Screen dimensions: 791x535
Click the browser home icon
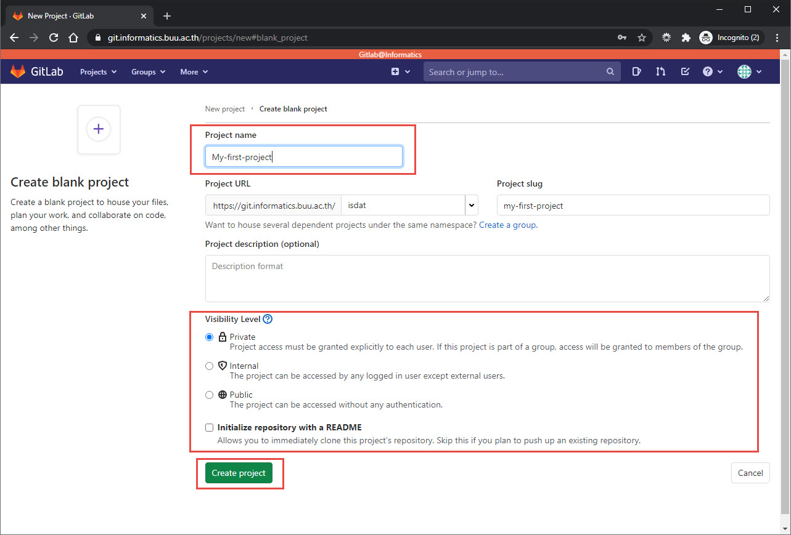(73, 38)
